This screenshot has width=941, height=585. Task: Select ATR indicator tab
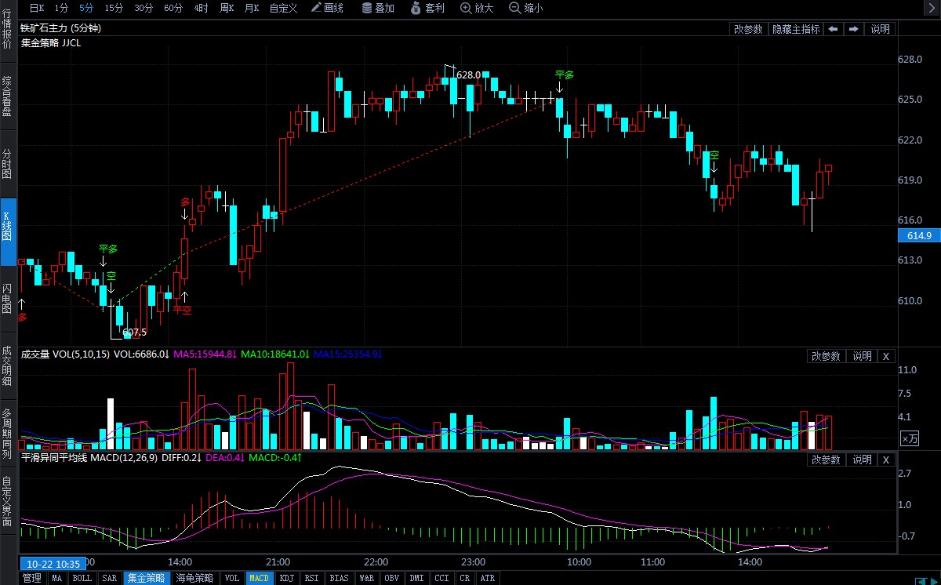[x=487, y=578]
